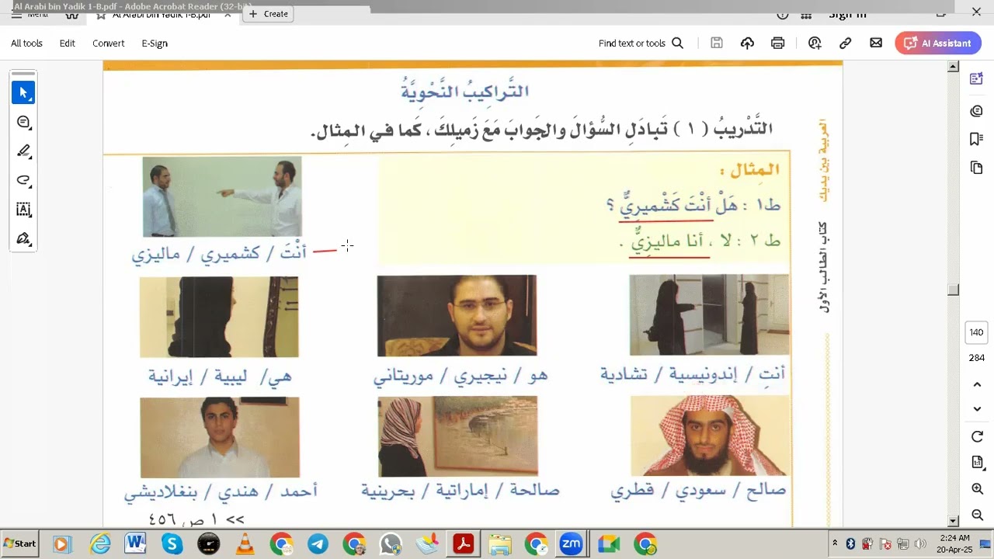Select the arrow selection tool
994x559 pixels.
pyautogui.click(x=23, y=92)
